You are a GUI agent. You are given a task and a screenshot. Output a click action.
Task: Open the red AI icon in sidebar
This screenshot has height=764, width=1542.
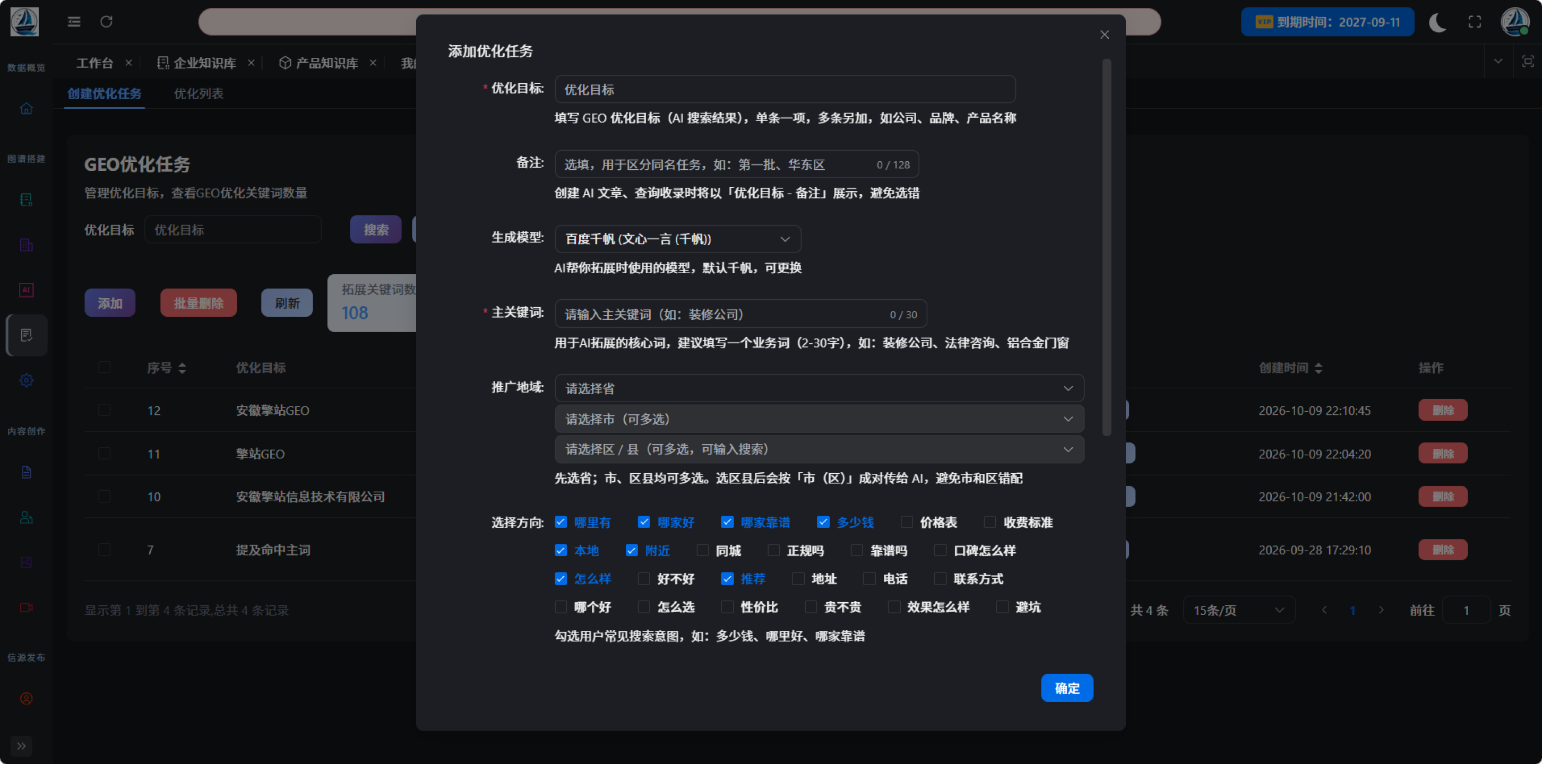[27, 290]
